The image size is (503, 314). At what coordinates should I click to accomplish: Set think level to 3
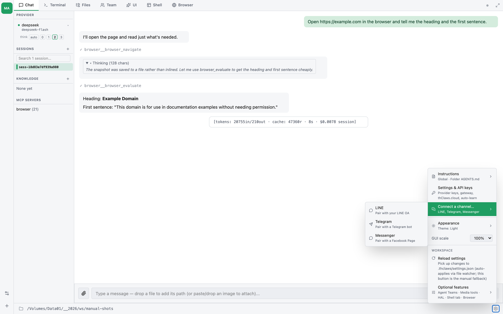point(61,37)
